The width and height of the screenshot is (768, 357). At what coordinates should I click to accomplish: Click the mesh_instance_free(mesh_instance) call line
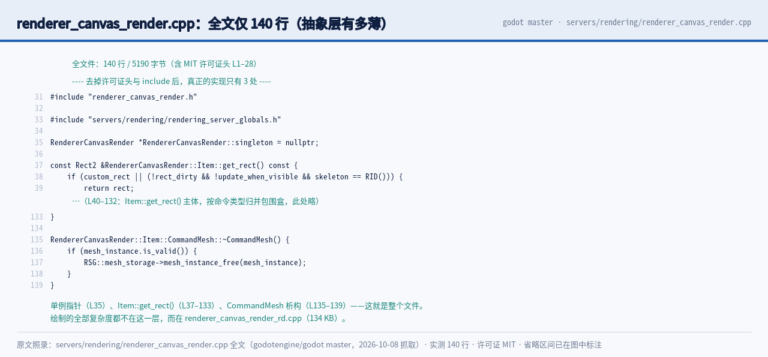pos(195,263)
